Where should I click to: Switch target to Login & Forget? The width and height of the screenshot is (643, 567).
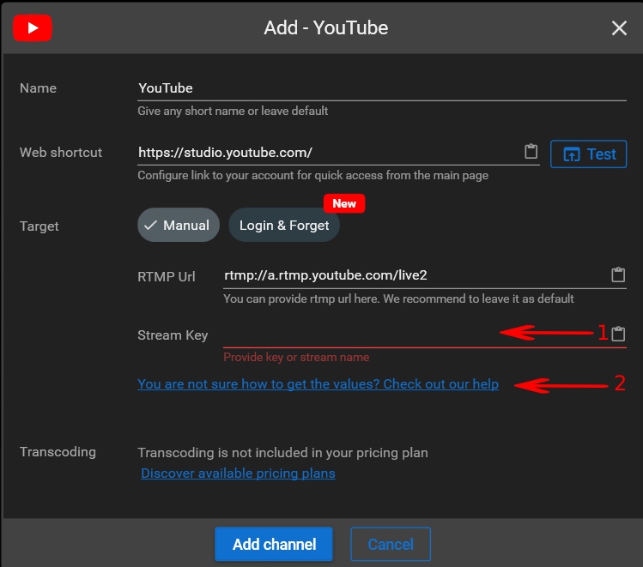tap(283, 225)
